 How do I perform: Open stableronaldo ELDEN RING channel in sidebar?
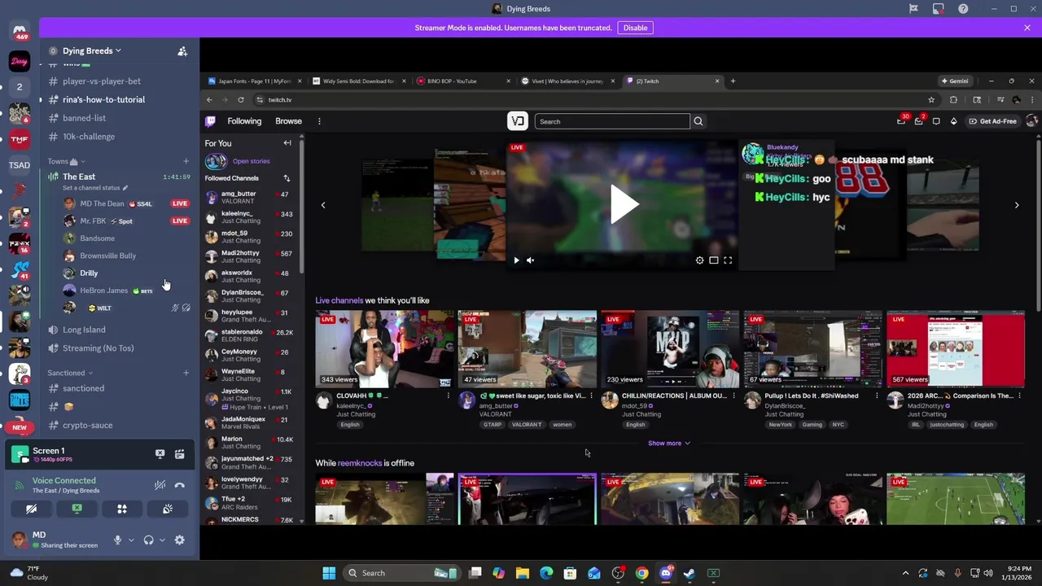pyautogui.click(x=248, y=335)
